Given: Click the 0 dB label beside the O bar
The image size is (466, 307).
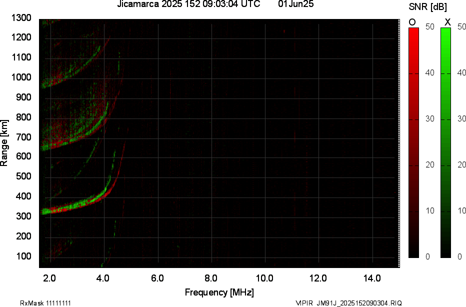Looking at the screenshot, I should [x=428, y=257].
